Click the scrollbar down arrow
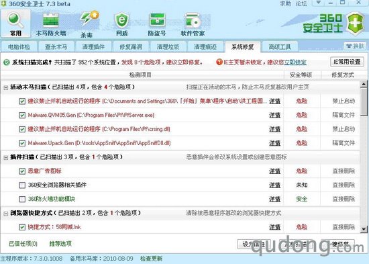This screenshot has width=369, height=264. 364,229
